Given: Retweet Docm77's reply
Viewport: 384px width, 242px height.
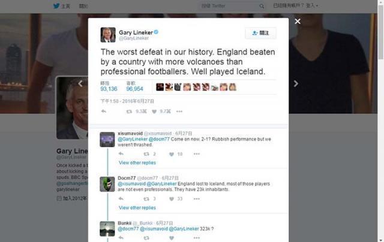Looking at the screenshot, I should click(x=146, y=199).
